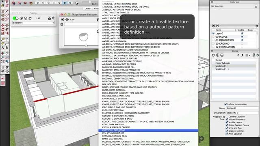
Task: Click the pattern preview slider handle
Action: tap(86, 46)
